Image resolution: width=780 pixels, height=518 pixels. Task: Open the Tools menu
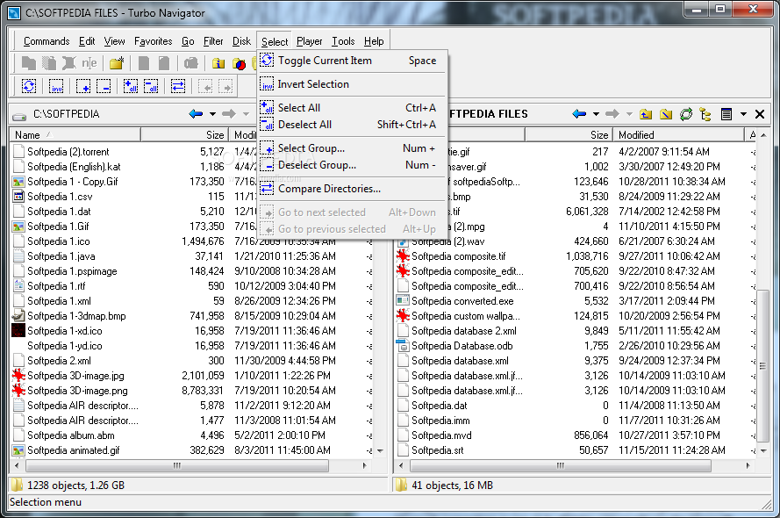[x=343, y=41]
